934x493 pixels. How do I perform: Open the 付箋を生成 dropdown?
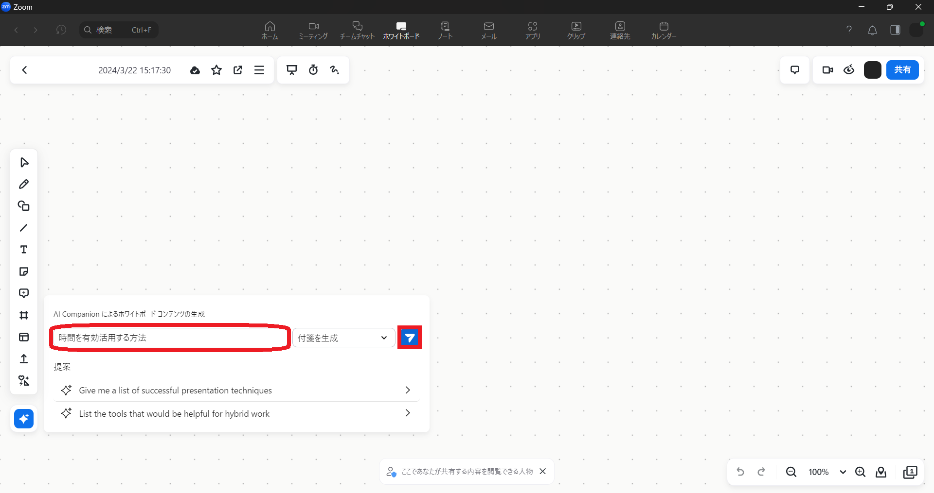pyautogui.click(x=343, y=338)
